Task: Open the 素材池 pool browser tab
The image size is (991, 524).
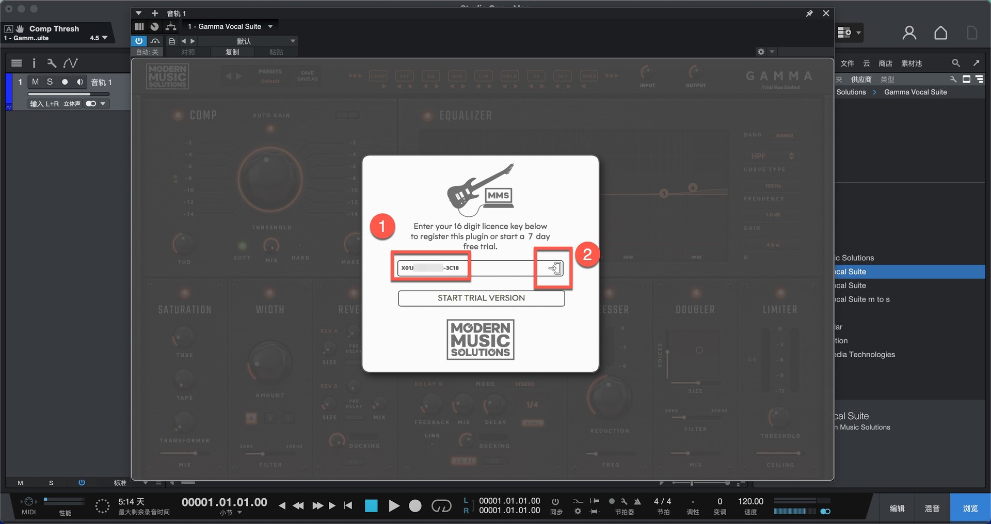Action: [x=912, y=63]
